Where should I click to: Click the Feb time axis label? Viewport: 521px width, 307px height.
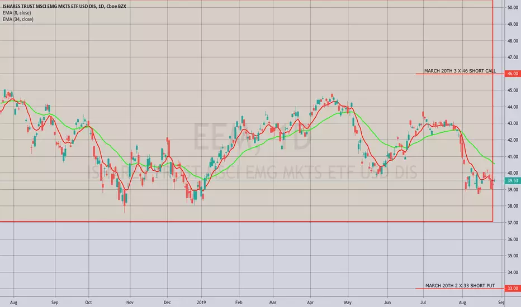239,303
